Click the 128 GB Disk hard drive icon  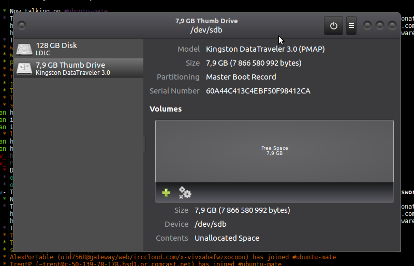[x=24, y=49]
